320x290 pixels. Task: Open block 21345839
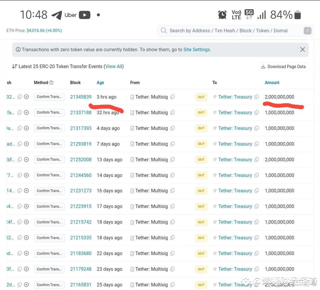click(x=81, y=97)
